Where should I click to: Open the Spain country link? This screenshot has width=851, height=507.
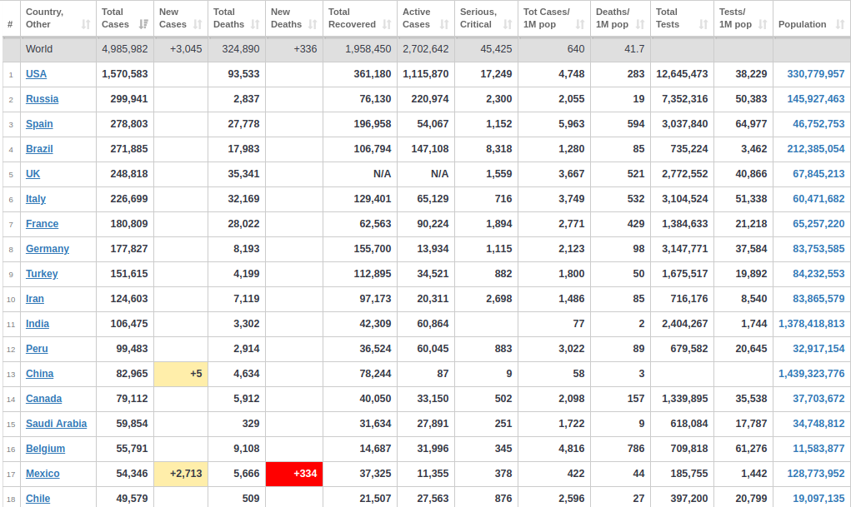(x=40, y=124)
